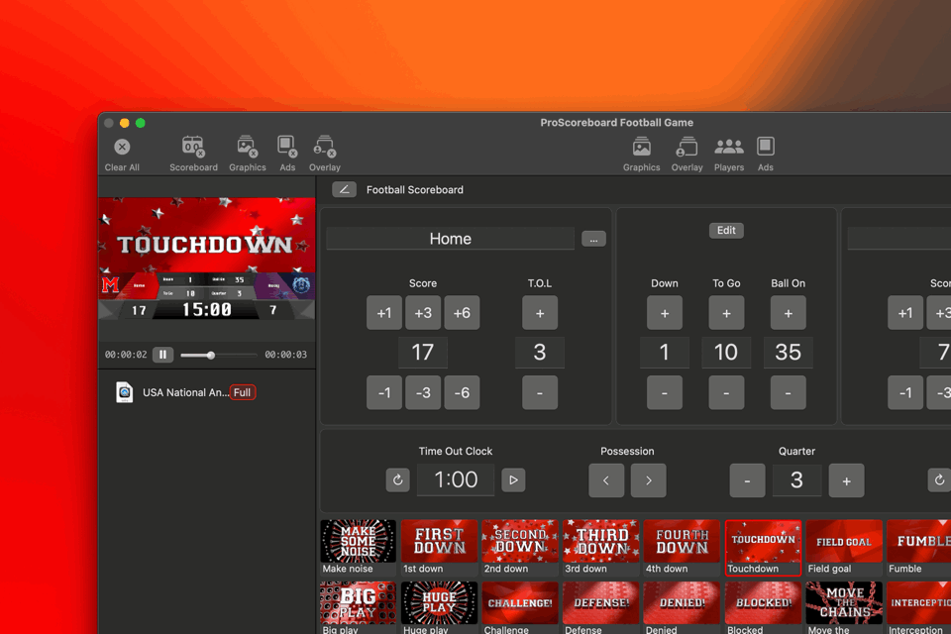The width and height of the screenshot is (951, 634).
Task: Add 6 points to Home score
Action: (462, 313)
